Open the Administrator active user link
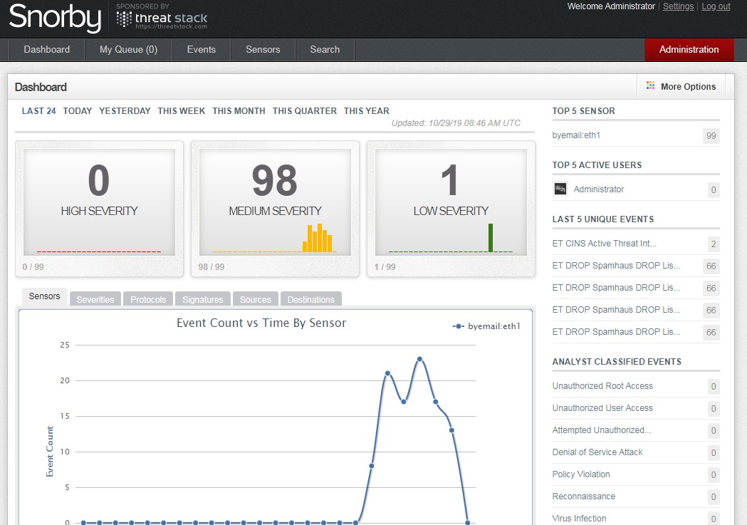Image resolution: width=747 pixels, height=525 pixels. [x=598, y=189]
